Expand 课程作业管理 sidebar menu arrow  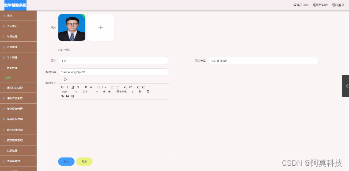point(32,98)
